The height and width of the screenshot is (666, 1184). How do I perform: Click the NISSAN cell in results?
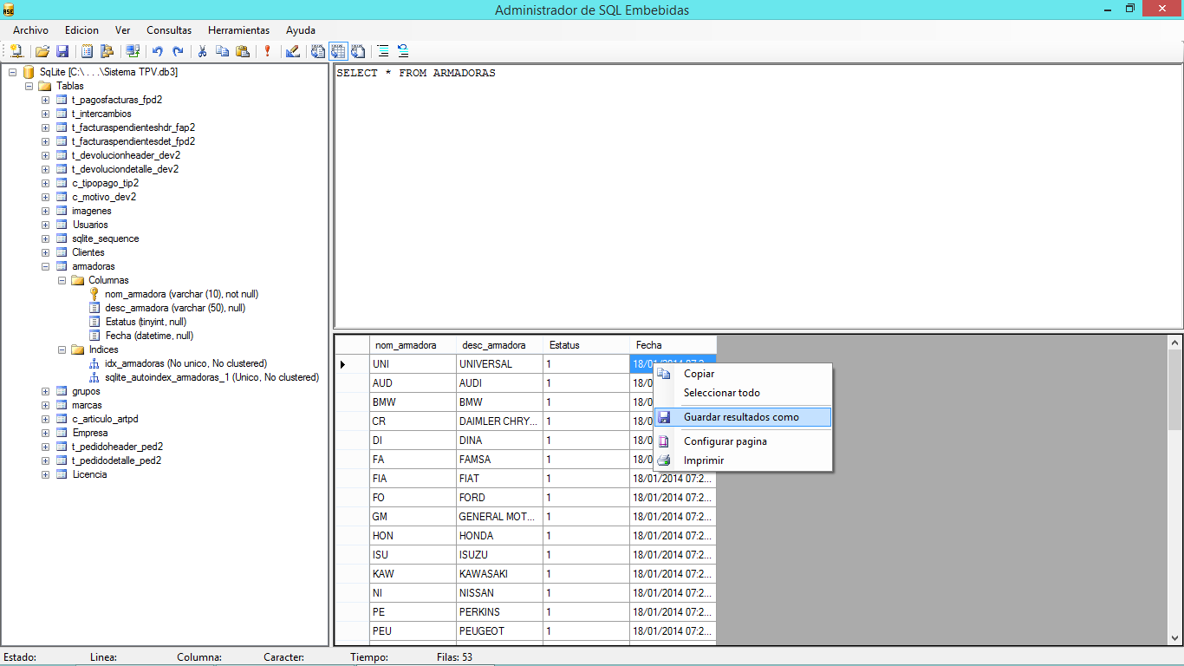pos(499,593)
